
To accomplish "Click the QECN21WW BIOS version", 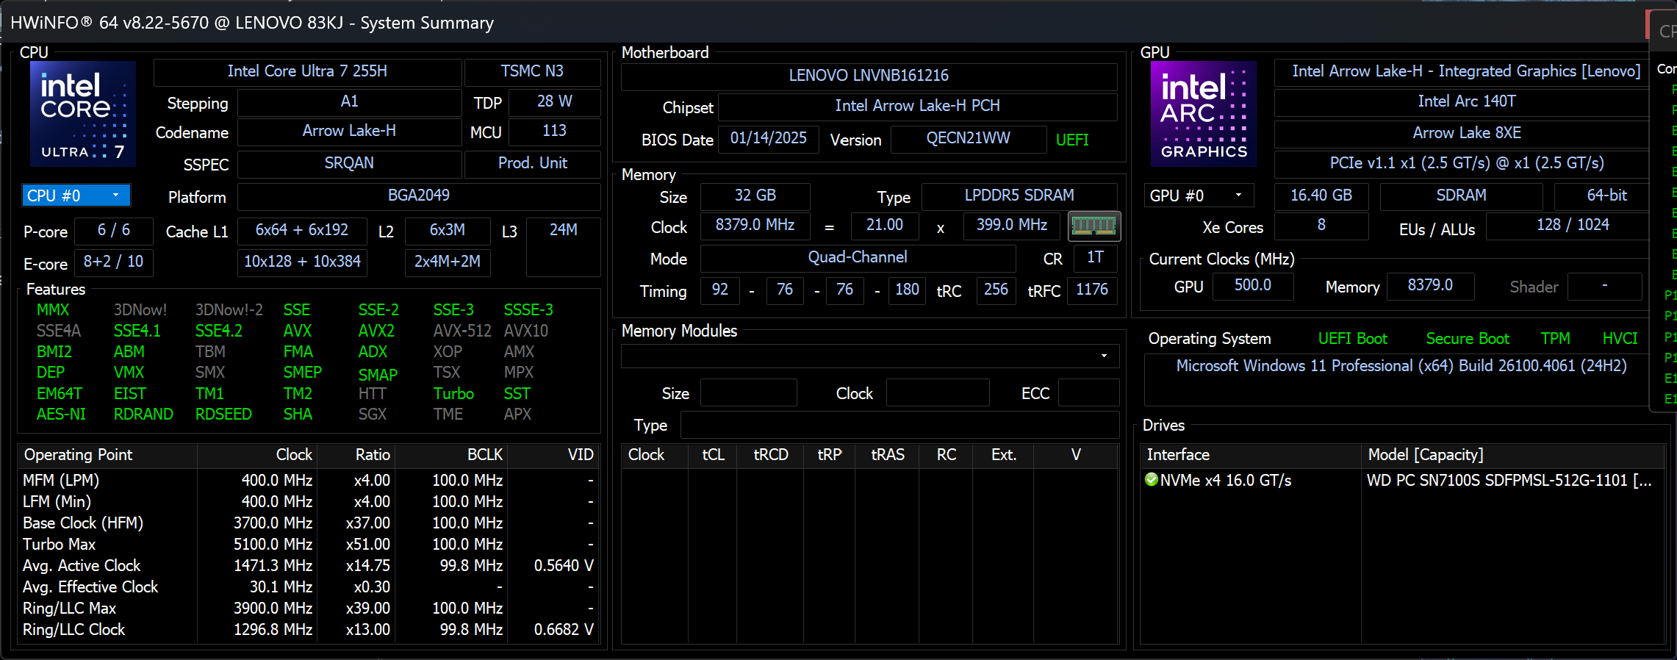I will (x=968, y=138).
